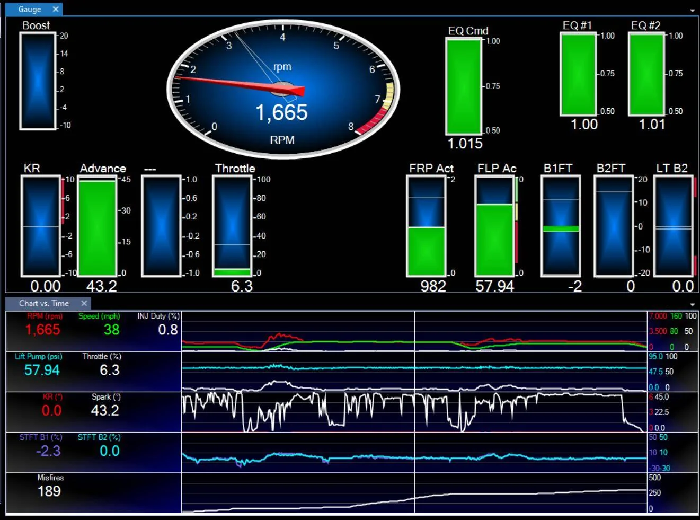This screenshot has height=520, width=700.
Task: Click the Lift Pump (psi) chart label
Action: pos(39,356)
